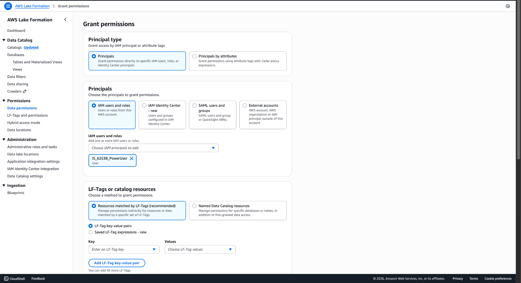This screenshot has width=521, height=283.
Task: Open Catalogs in sidebar
Action: pyautogui.click(x=15, y=48)
